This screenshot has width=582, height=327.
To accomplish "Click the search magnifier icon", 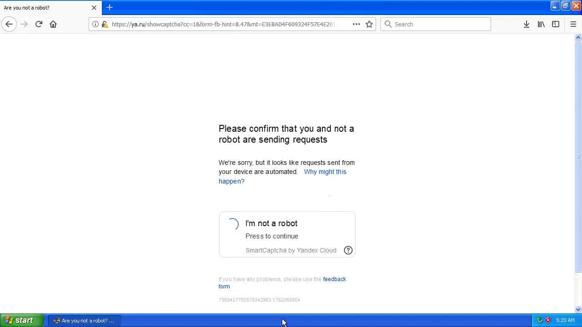I will (388, 24).
